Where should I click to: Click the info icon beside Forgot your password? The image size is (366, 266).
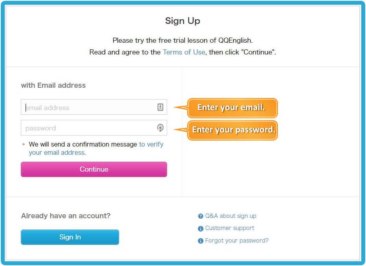201,241
